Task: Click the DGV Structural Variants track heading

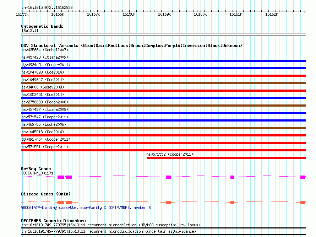Action: coord(131,45)
